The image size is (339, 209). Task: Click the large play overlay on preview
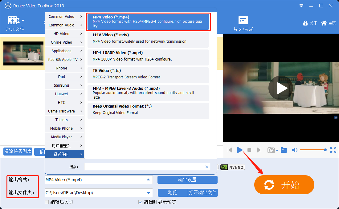click(281, 88)
